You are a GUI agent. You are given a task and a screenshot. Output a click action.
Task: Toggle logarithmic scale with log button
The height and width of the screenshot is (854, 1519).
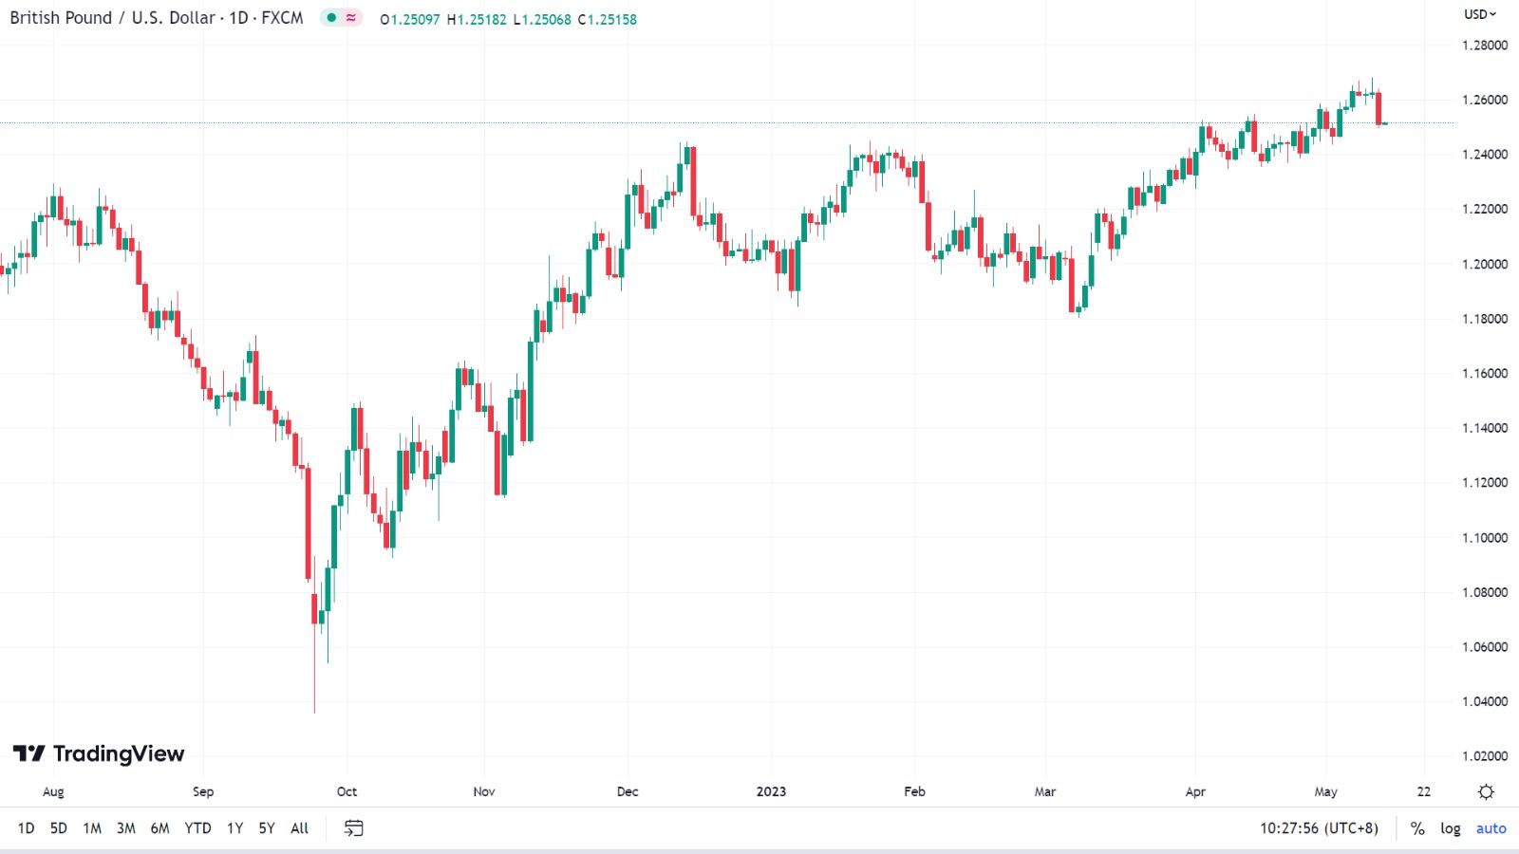pos(1451,828)
